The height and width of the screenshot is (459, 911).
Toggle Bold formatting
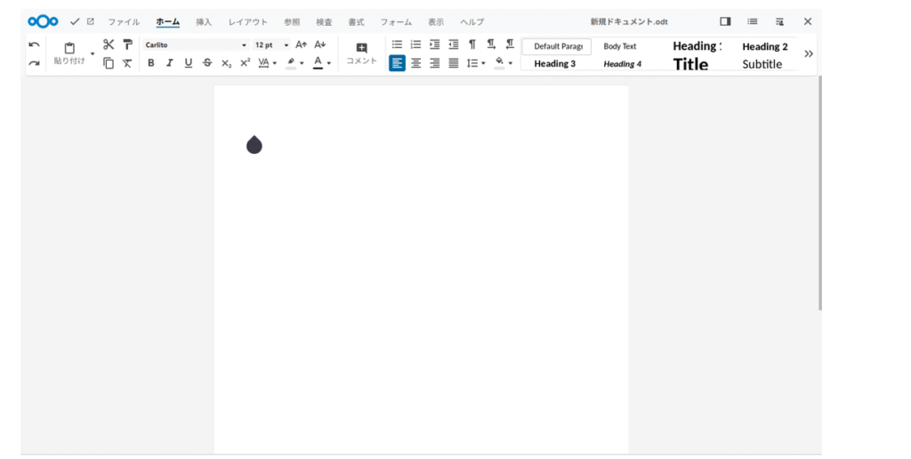[x=150, y=63]
